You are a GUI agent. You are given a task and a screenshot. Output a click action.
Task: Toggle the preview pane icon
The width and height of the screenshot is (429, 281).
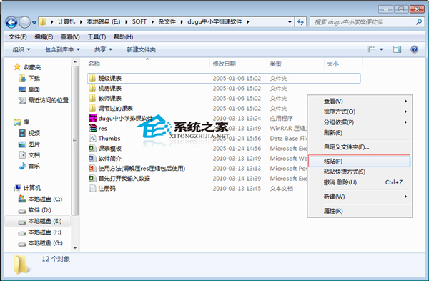coord(397,49)
